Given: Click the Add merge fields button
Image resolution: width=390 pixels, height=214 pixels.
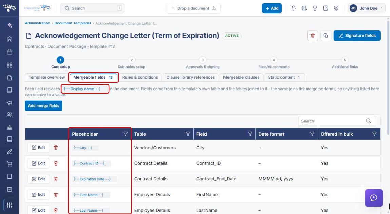Looking at the screenshot, I should click(x=43, y=106).
